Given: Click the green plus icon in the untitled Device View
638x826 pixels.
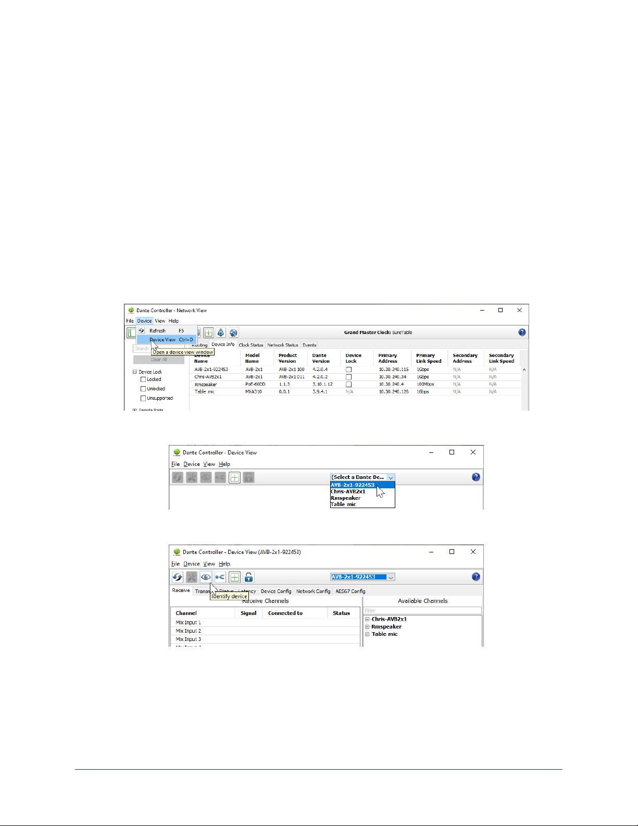Looking at the screenshot, I should click(x=234, y=477).
